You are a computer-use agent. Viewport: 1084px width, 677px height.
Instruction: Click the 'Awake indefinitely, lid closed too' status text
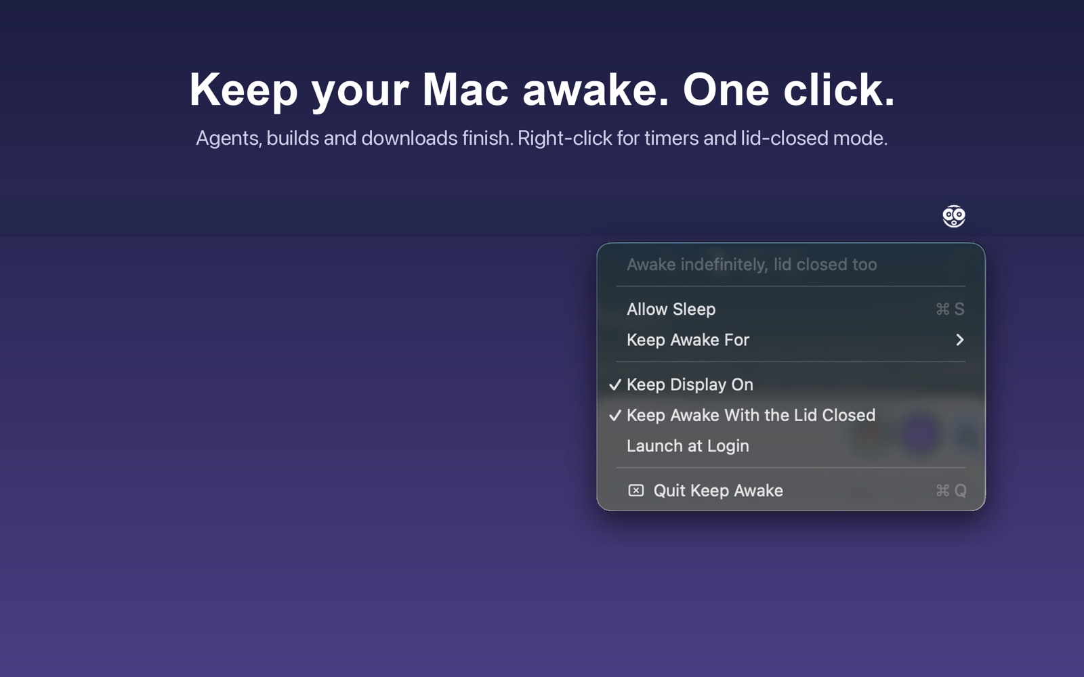tap(751, 265)
